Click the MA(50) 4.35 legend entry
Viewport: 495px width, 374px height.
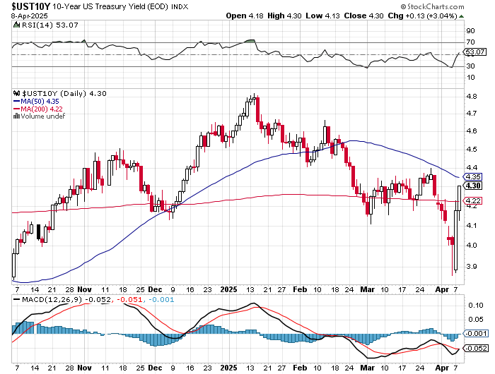[40, 102]
